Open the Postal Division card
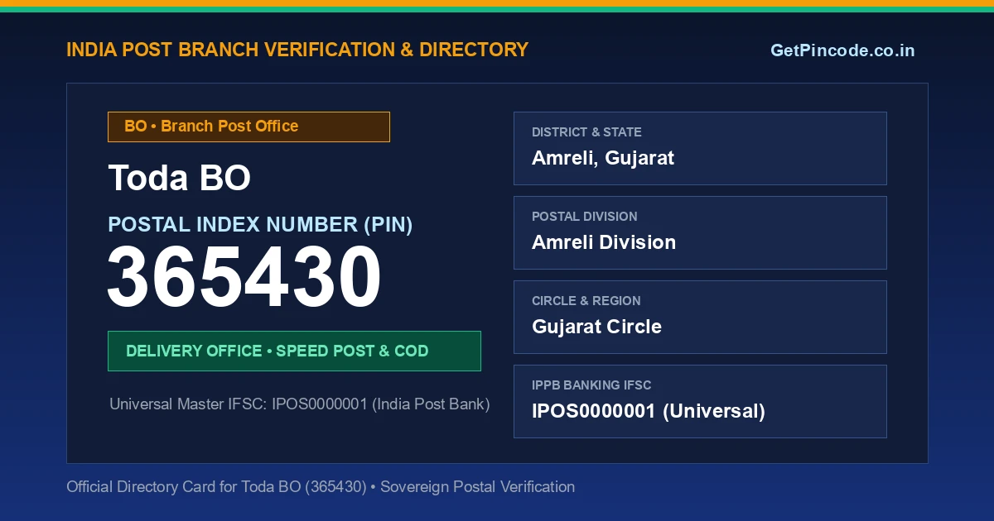 pos(700,232)
